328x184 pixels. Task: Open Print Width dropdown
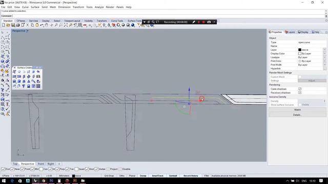[x=324, y=65]
